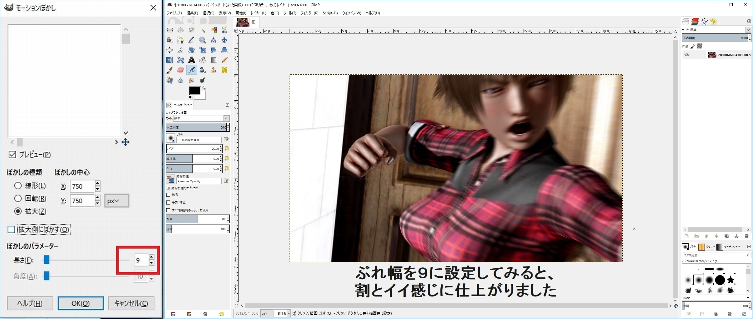Enable 拡大側にぼかす(O) checkbox
Viewport: 753px width, 319px height.
(11, 230)
